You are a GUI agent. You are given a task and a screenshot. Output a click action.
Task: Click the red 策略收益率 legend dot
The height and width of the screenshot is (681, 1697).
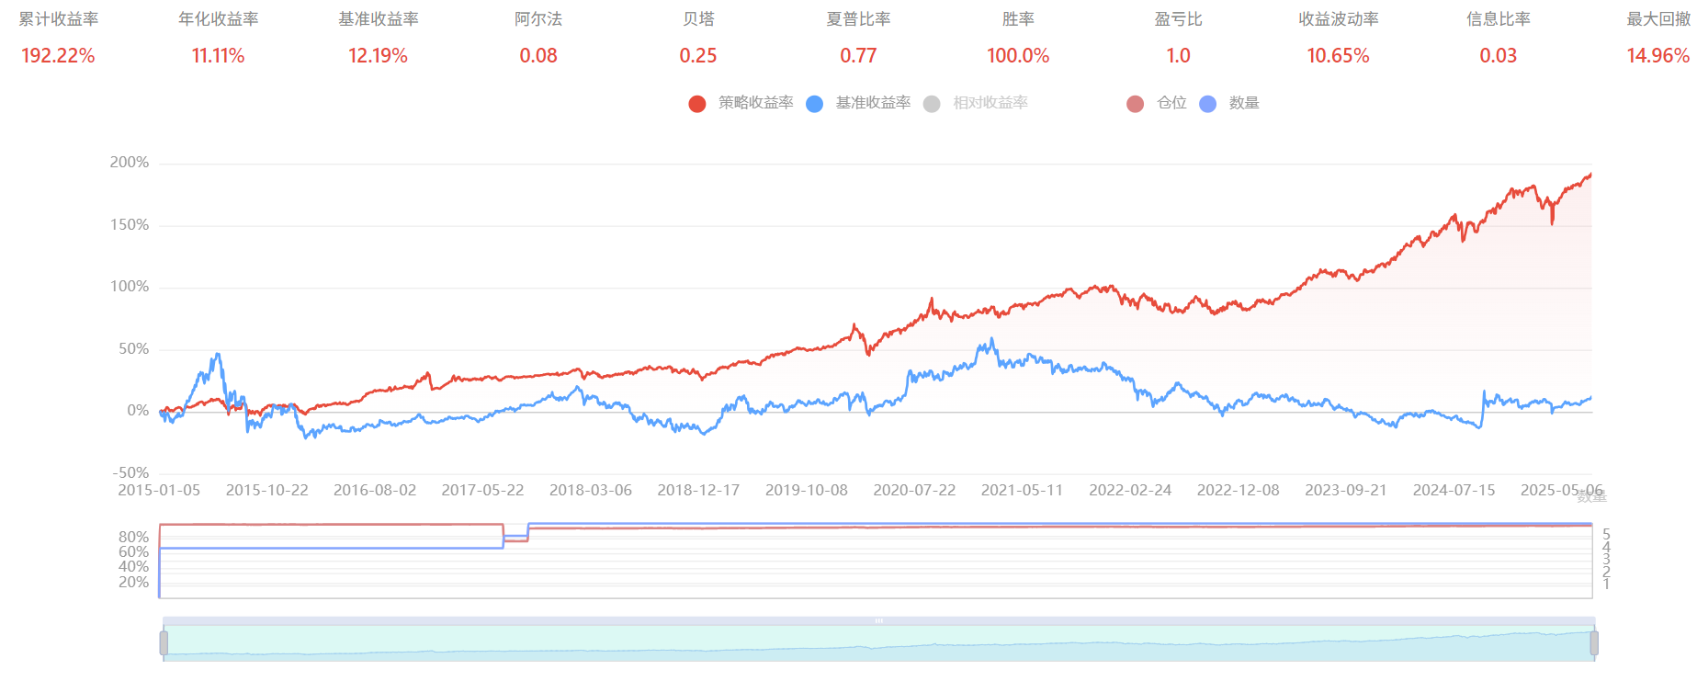(x=696, y=104)
